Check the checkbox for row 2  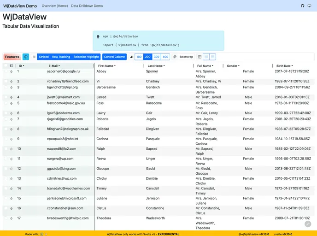pyautogui.click(x=6, y=81)
